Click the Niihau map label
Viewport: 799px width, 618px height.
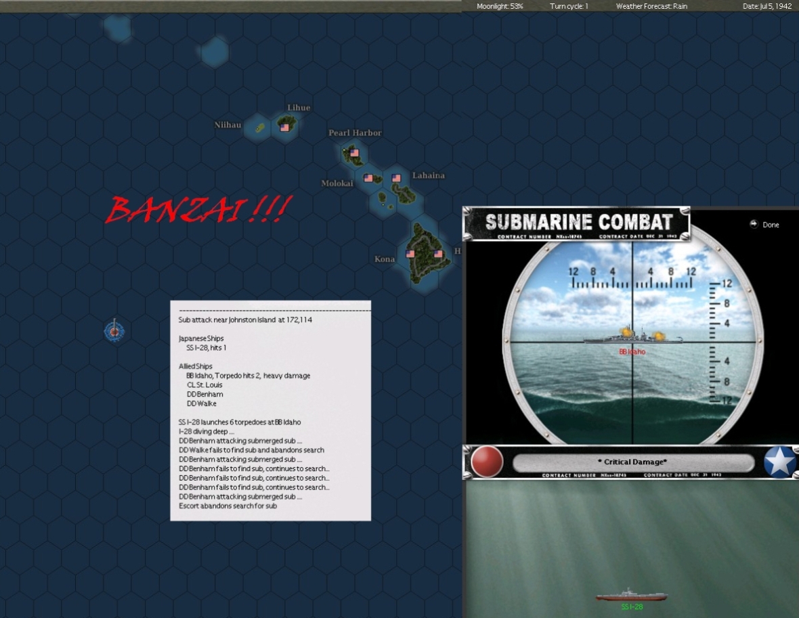coord(228,125)
